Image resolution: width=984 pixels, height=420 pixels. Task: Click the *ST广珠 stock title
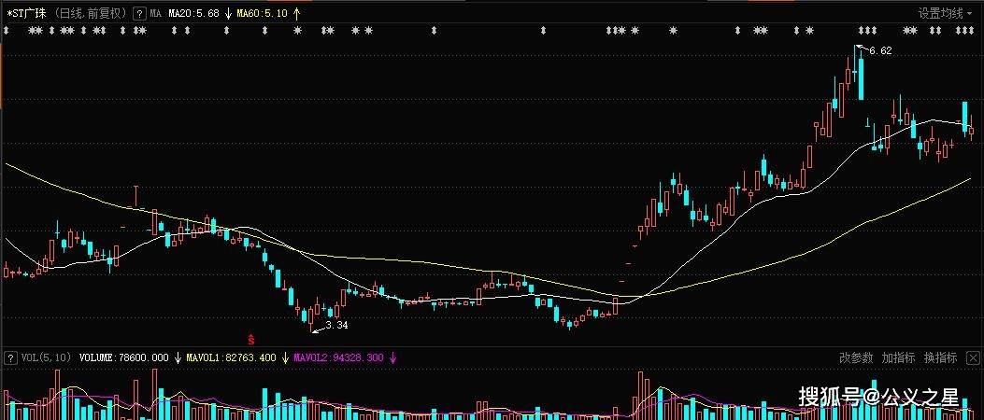(x=26, y=14)
